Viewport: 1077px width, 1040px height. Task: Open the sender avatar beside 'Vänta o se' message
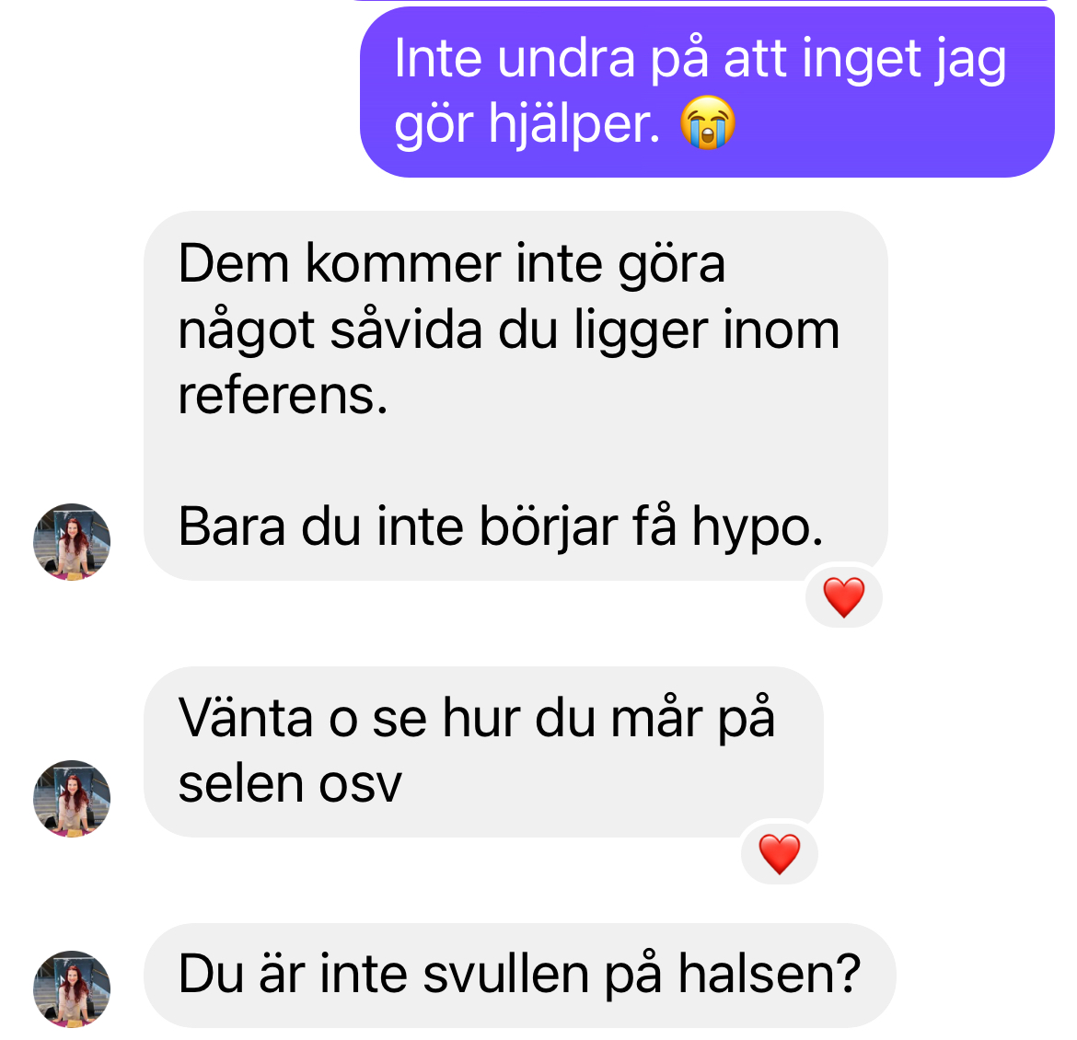(72, 798)
